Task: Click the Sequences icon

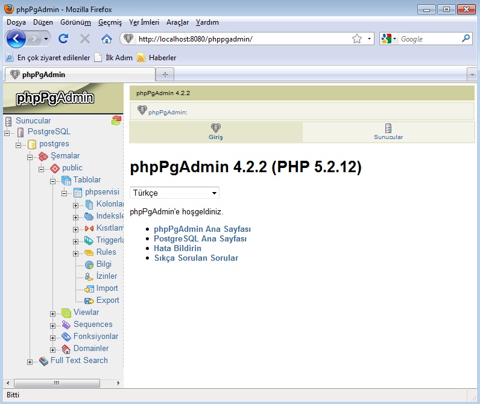Action: (x=66, y=325)
